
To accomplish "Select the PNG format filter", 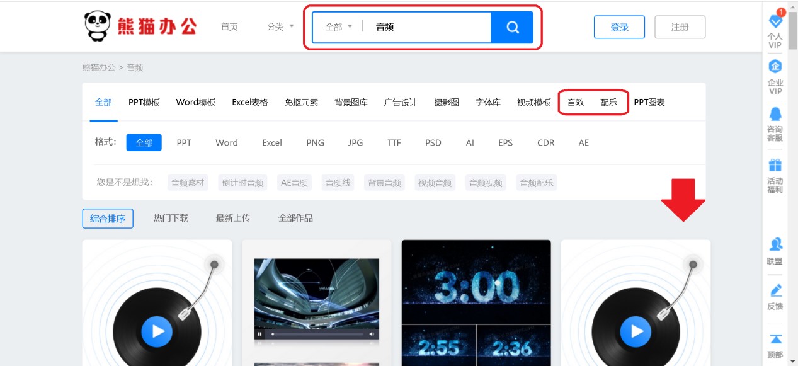I will click(x=315, y=143).
